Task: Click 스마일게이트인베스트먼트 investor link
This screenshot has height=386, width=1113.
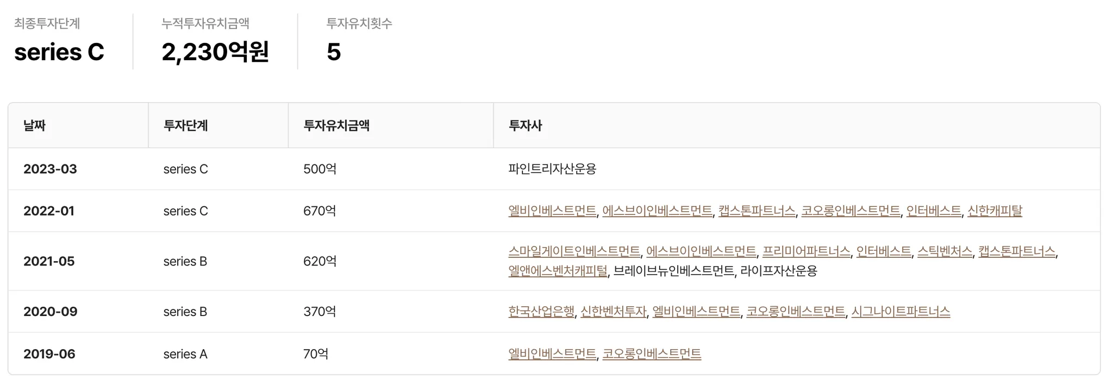Action: [x=574, y=251]
